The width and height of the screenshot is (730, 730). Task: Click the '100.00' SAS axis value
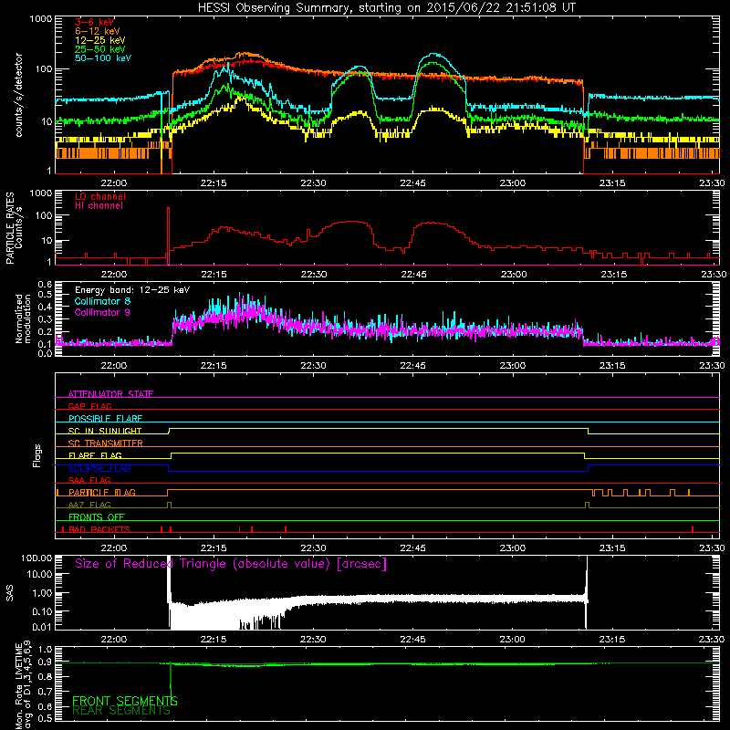pyautogui.click(x=36, y=558)
